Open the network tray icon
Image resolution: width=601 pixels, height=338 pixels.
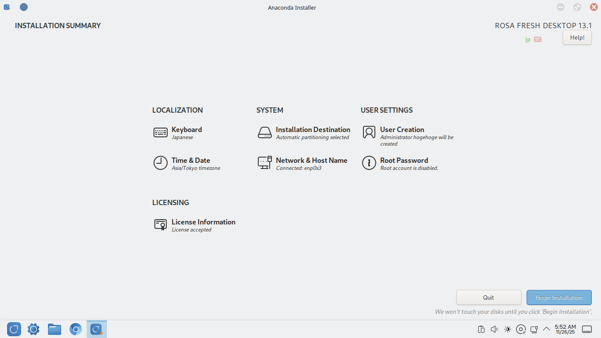534,329
